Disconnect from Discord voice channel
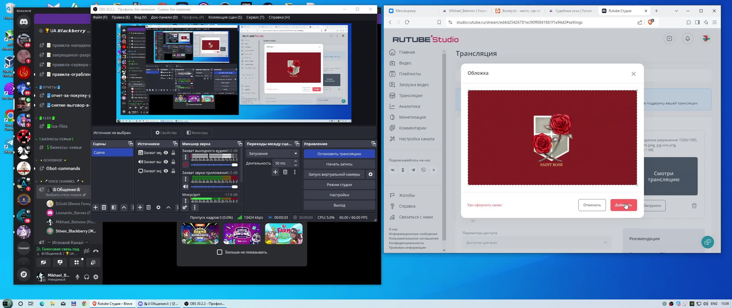Screen dimensions: 732x308 (96, 251)
